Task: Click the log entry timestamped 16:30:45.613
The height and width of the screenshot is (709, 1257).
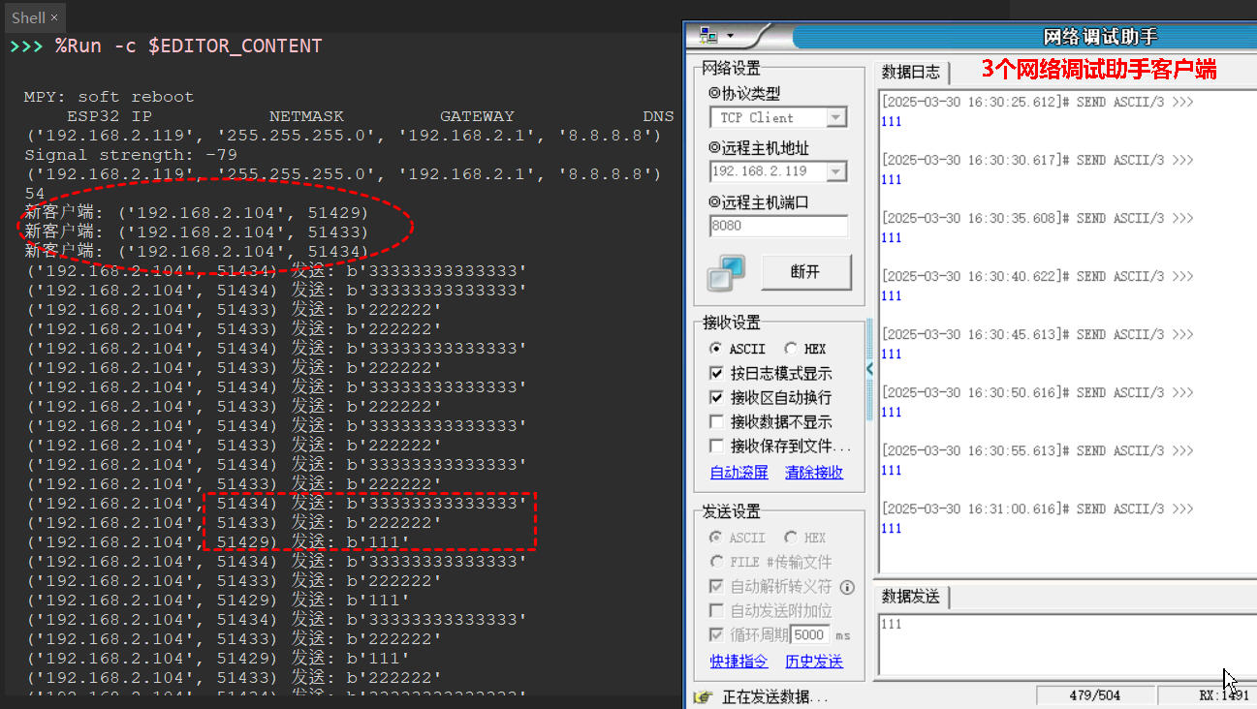Action: click(1038, 334)
